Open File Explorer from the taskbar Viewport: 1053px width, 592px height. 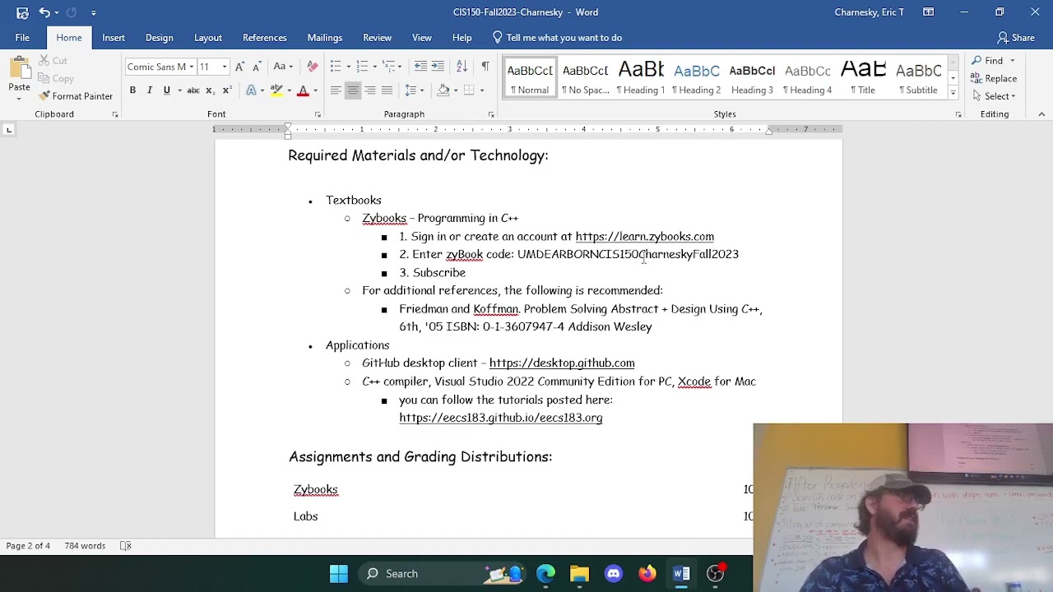point(579,574)
